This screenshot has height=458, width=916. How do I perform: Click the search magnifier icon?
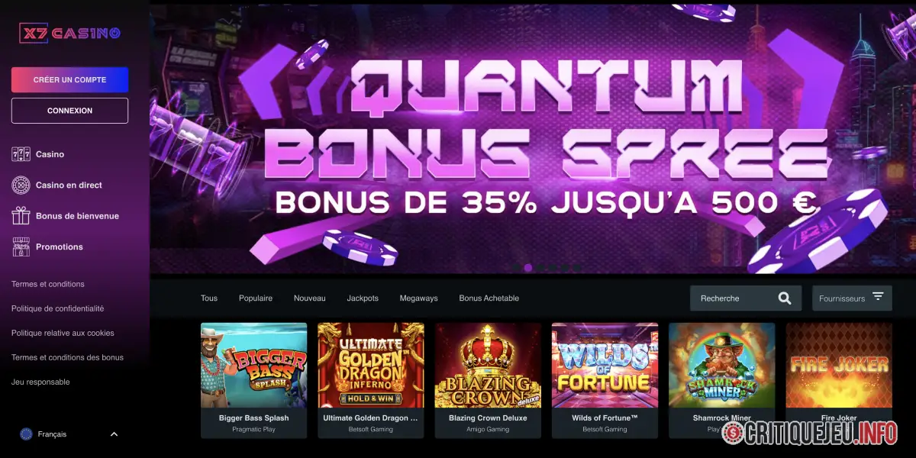785,298
